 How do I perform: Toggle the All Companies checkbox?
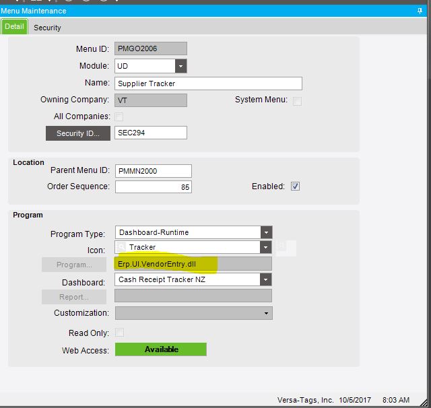[119, 116]
